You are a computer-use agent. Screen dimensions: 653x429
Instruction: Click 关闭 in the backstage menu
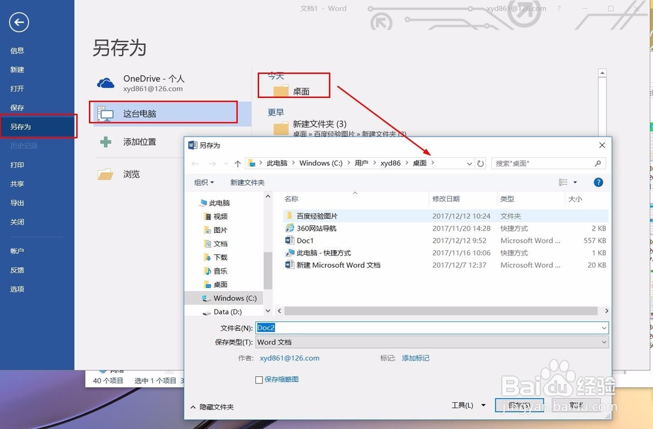pos(17,222)
